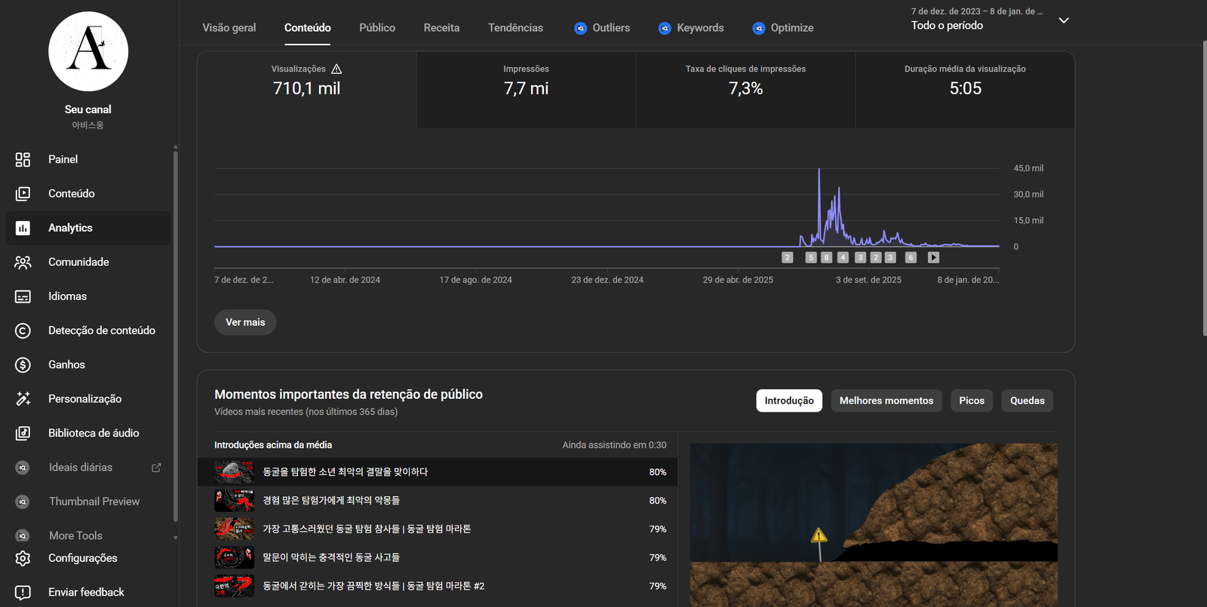
Task: Open Personalização magic wand icon
Action: 23,399
